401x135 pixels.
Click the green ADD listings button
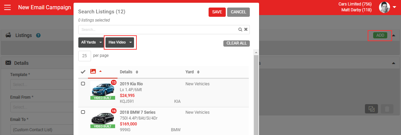[380, 36]
